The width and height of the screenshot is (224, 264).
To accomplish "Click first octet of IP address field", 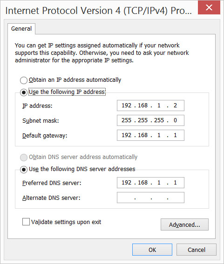I will (126, 106).
